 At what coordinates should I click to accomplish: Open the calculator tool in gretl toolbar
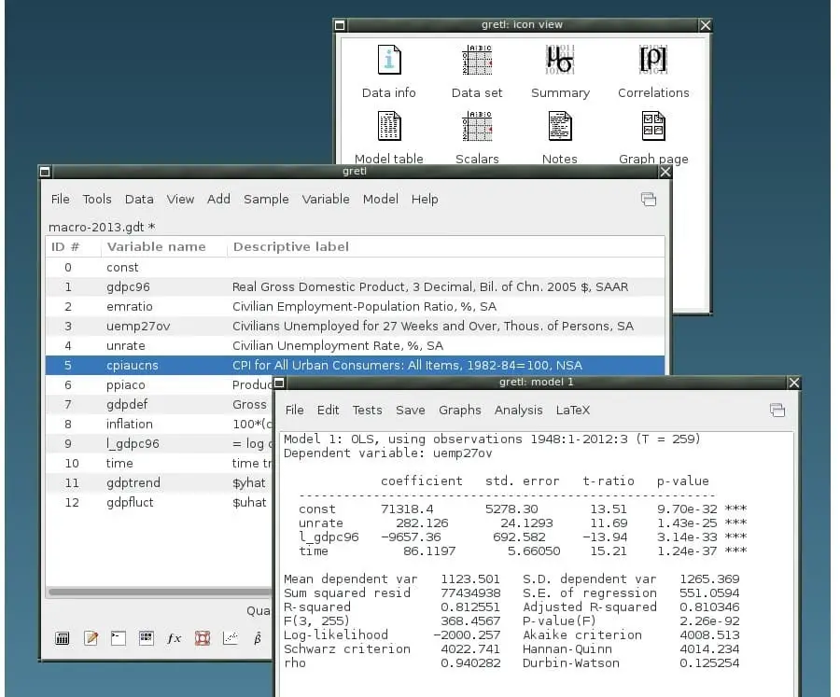(63, 638)
